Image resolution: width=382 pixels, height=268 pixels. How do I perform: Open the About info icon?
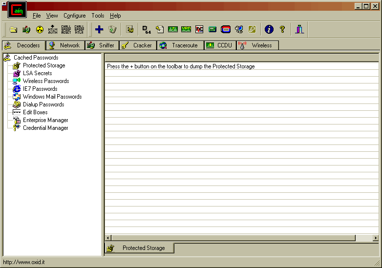tap(269, 30)
